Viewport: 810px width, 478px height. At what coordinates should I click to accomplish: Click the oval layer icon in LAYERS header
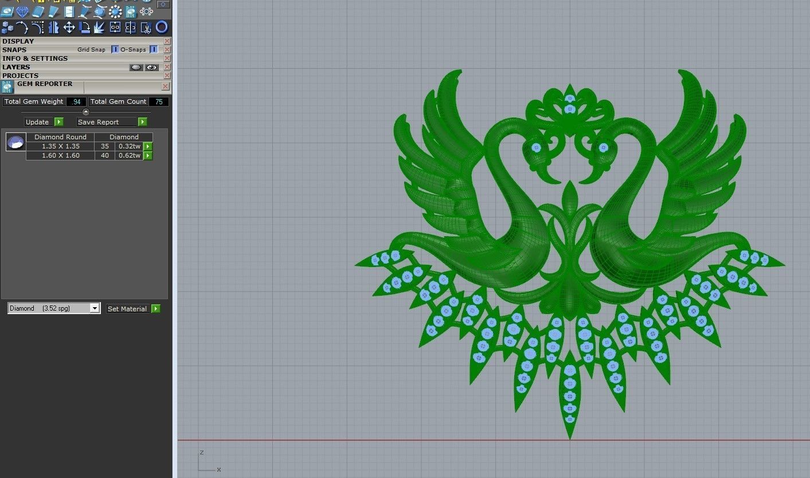click(x=136, y=67)
